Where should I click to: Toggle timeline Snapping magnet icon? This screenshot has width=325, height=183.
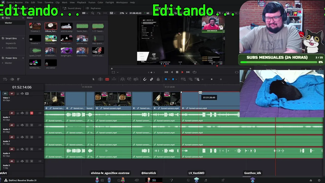(x=145, y=79)
